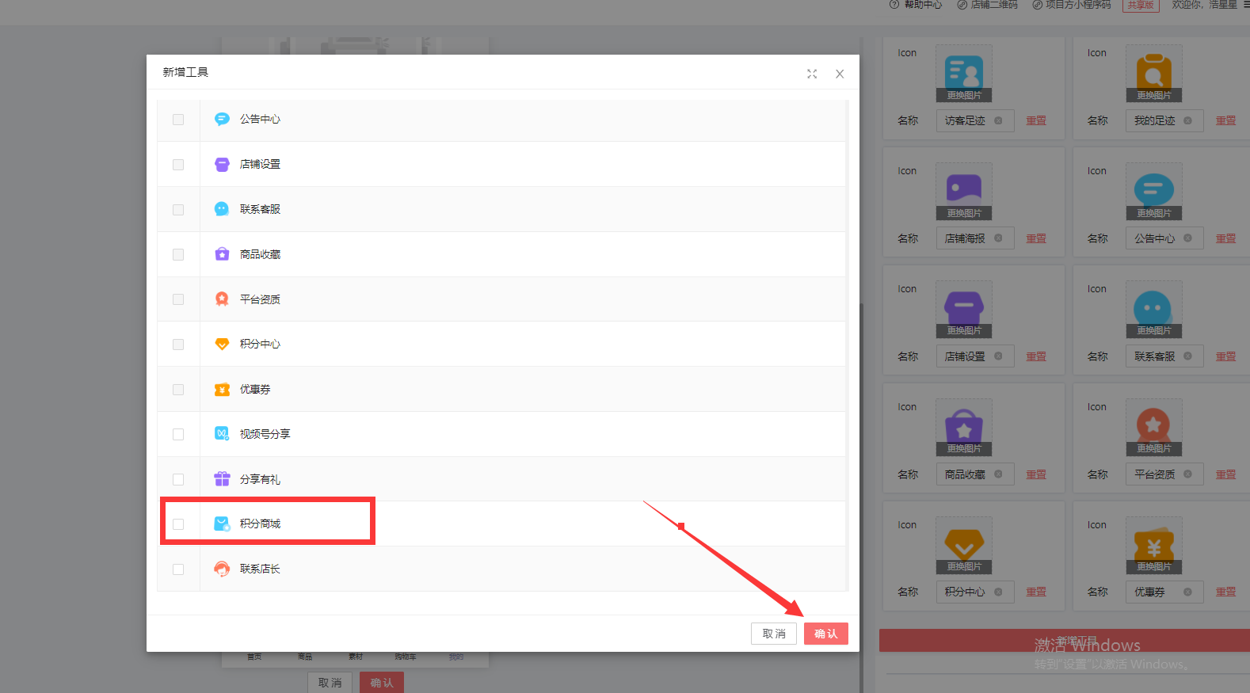The width and height of the screenshot is (1250, 693).
Task: Click the purple 店铺设置 shop icon
Action: point(222,164)
